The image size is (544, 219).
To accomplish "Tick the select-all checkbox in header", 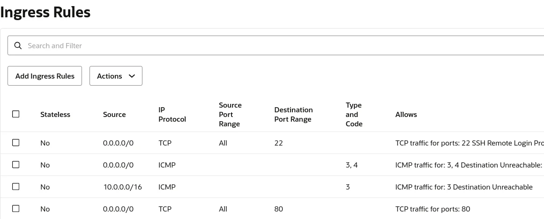I will point(16,114).
